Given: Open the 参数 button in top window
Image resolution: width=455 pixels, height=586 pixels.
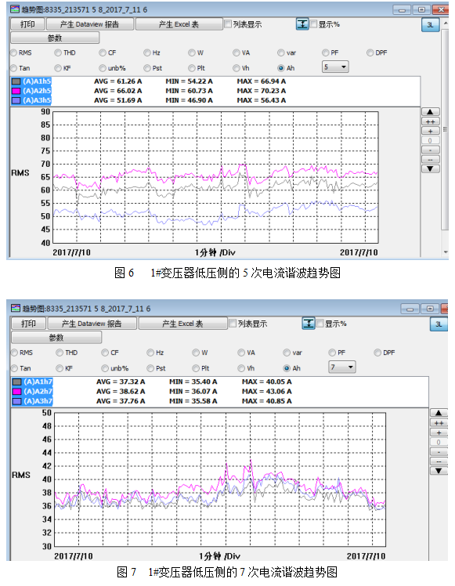Looking at the screenshot, I should pos(55,38).
